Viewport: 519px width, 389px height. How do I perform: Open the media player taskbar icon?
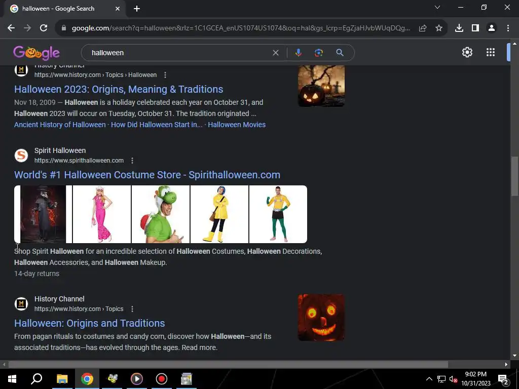tap(137, 379)
